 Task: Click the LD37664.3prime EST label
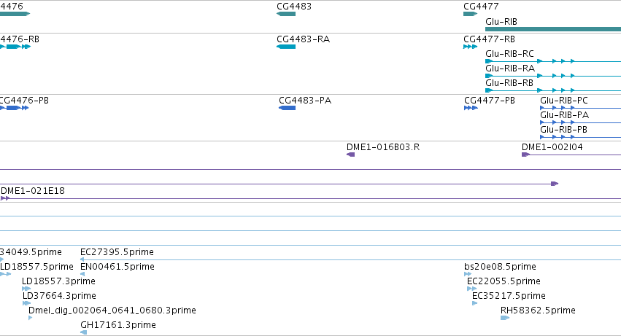pyautogui.click(x=59, y=296)
